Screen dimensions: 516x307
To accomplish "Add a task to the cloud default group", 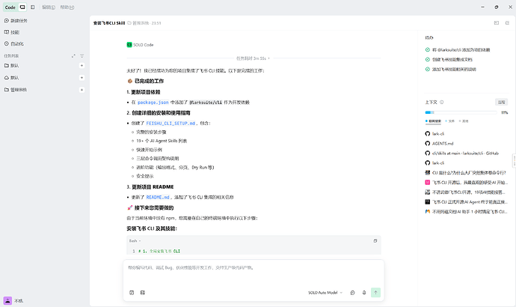I will (x=82, y=78).
